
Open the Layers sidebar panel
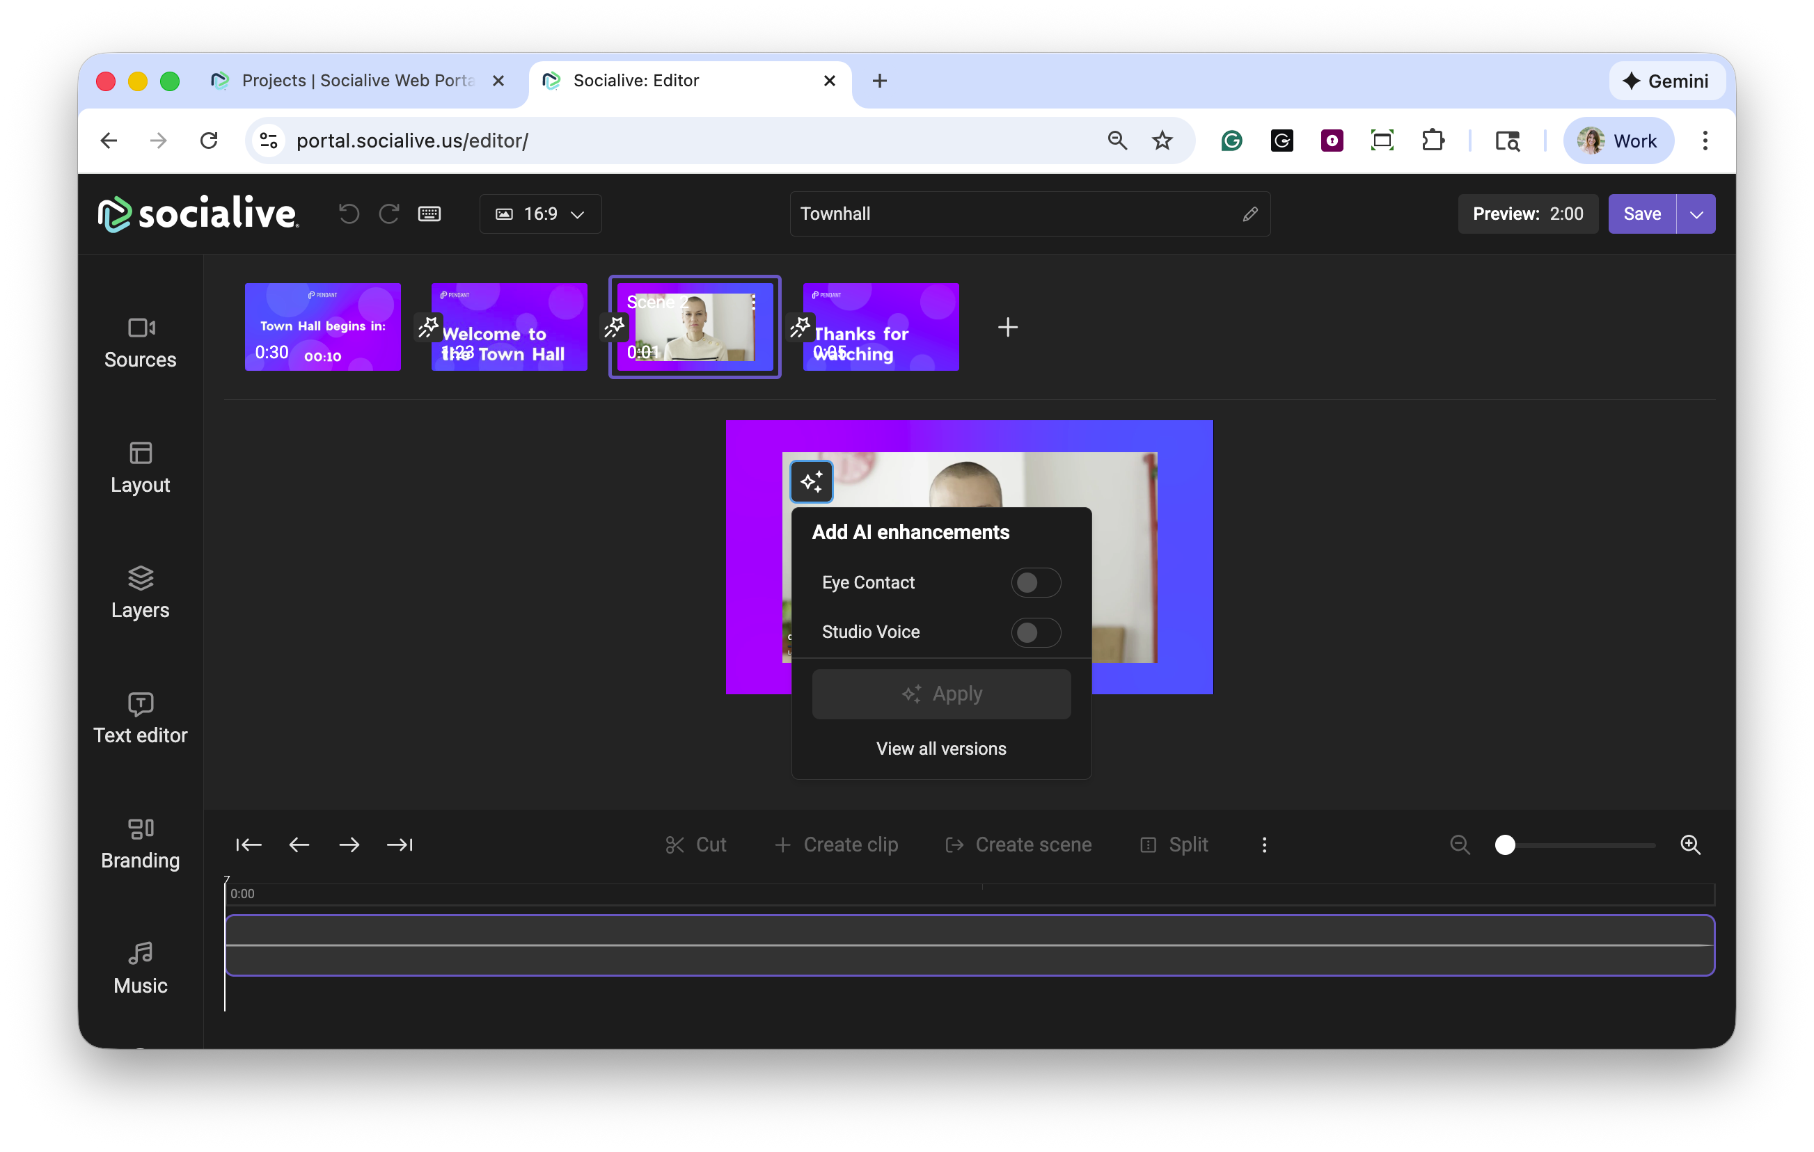click(x=140, y=593)
